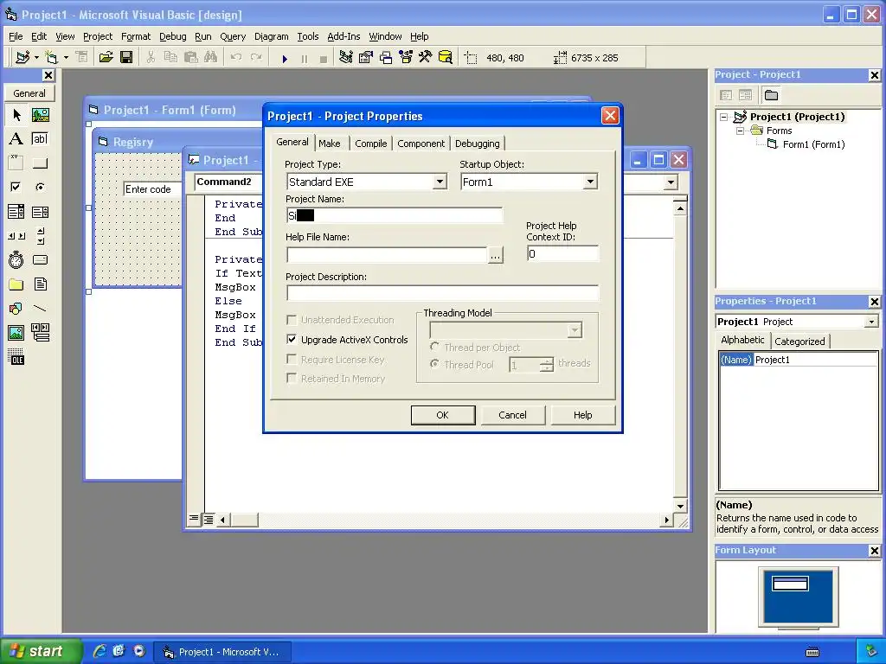Click the Windows start button
886x664 pixels.
pos(40,651)
